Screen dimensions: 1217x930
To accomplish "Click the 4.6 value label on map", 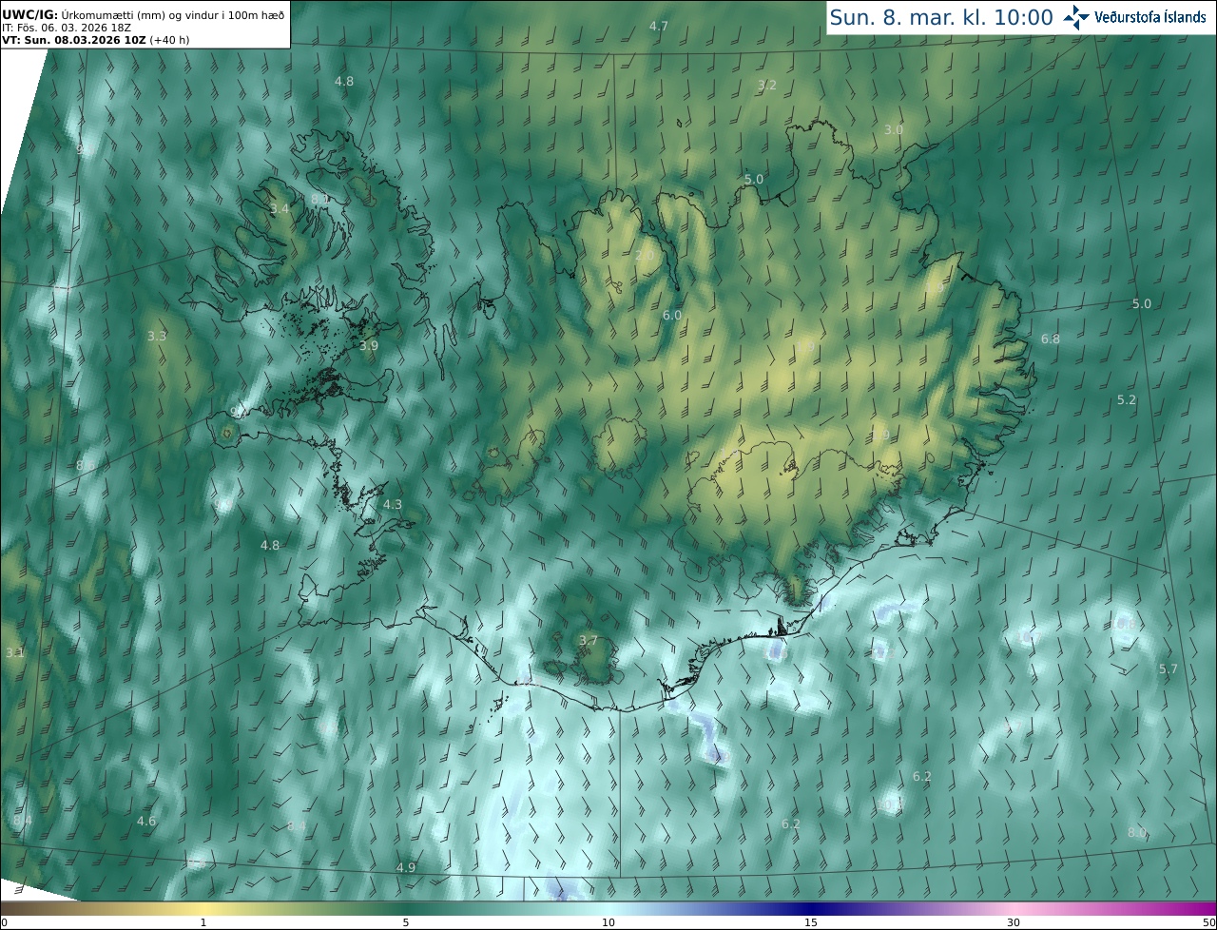I will [x=146, y=821].
